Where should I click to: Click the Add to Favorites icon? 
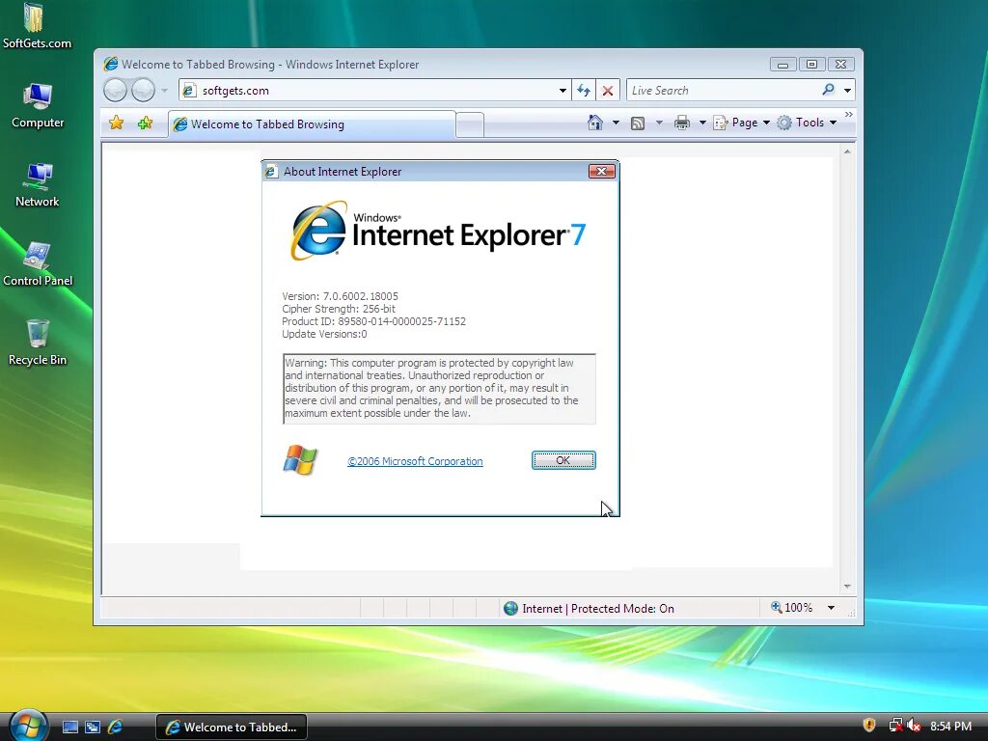pos(145,123)
